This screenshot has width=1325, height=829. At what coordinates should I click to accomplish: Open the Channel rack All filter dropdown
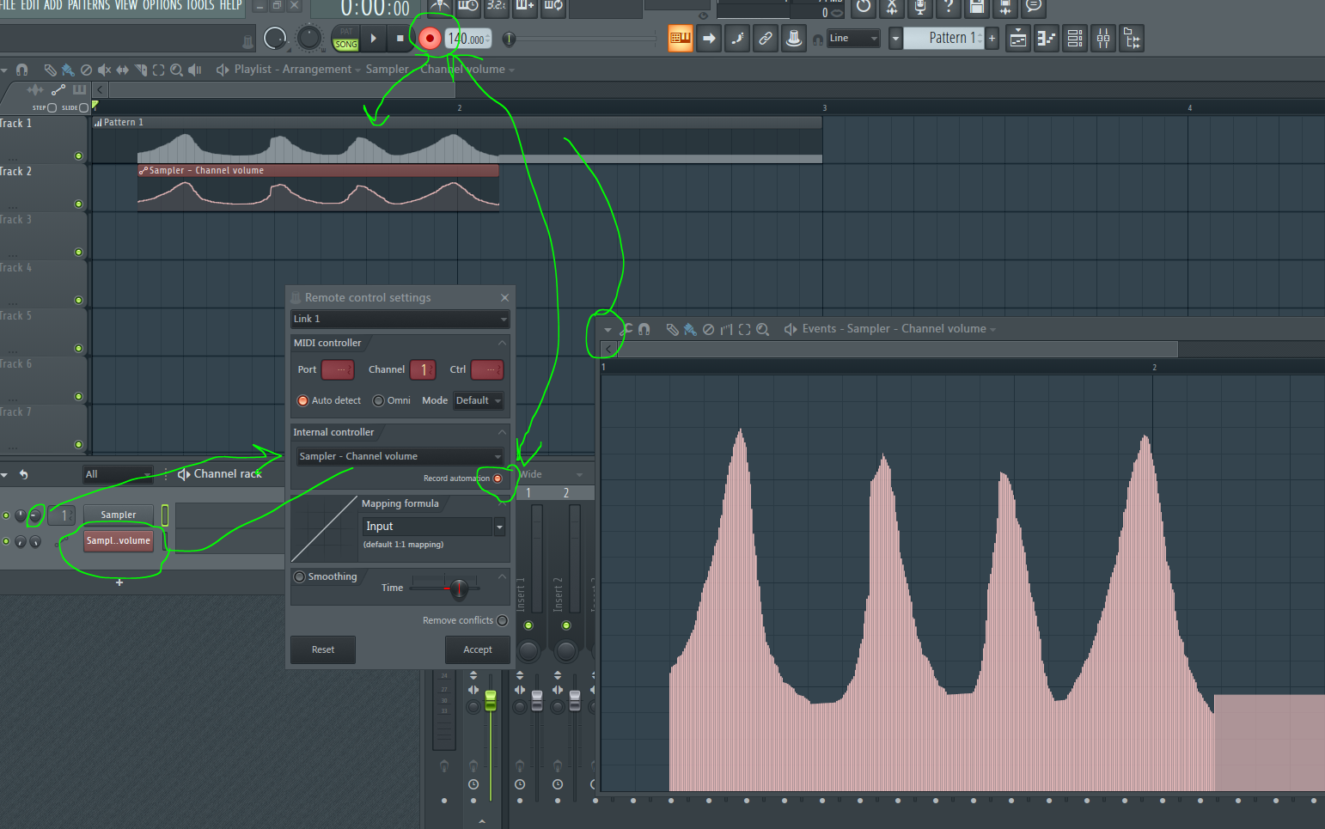click(x=119, y=474)
